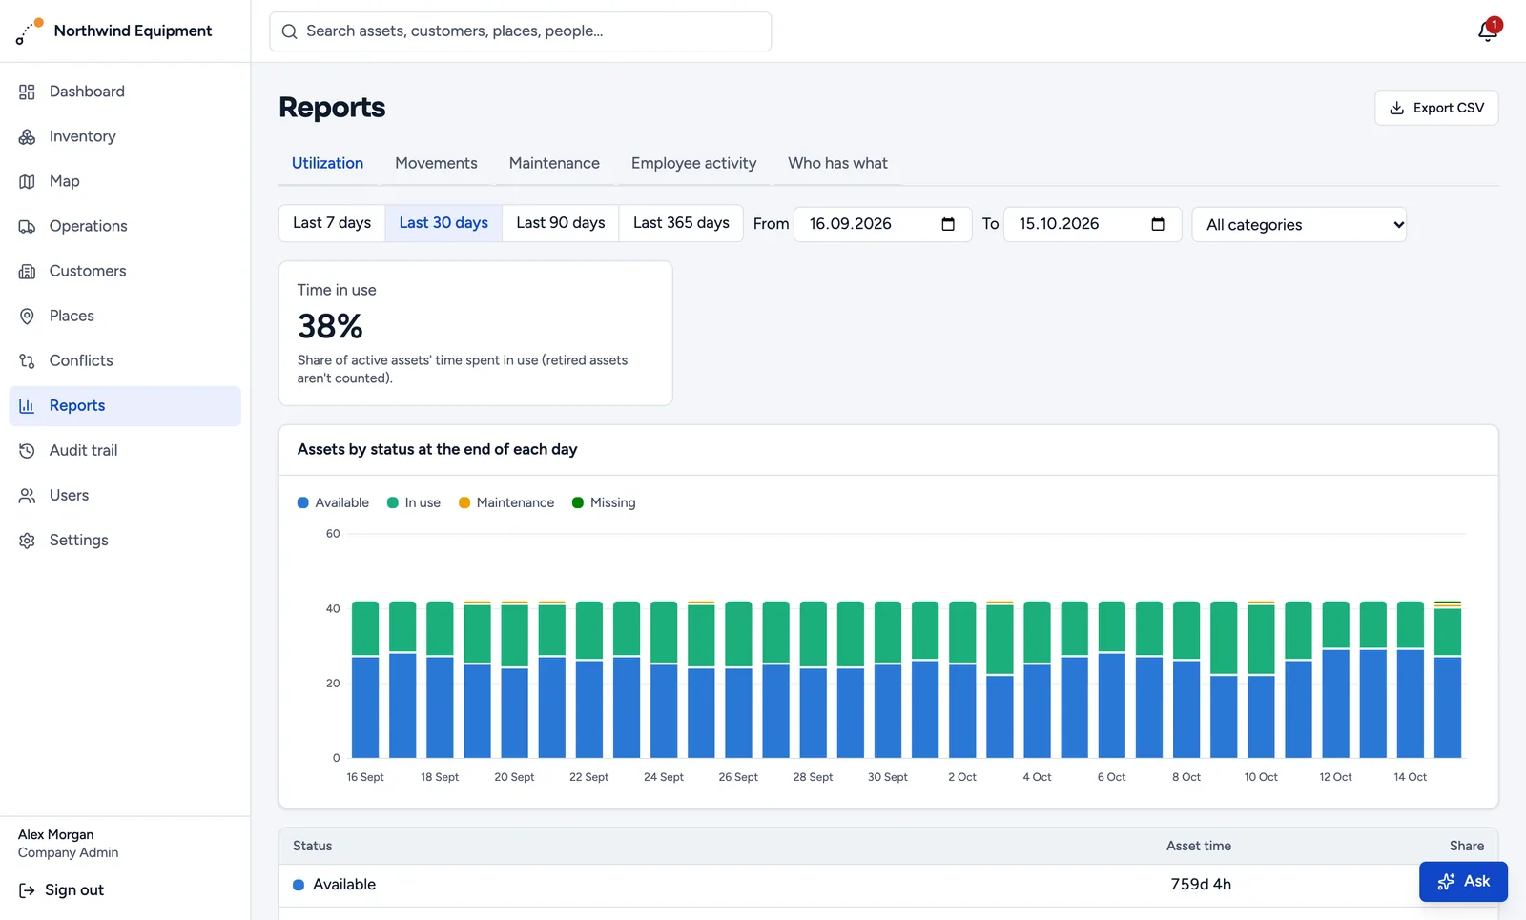Select the Last 90 days range
The height and width of the screenshot is (920, 1526).
point(561,223)
